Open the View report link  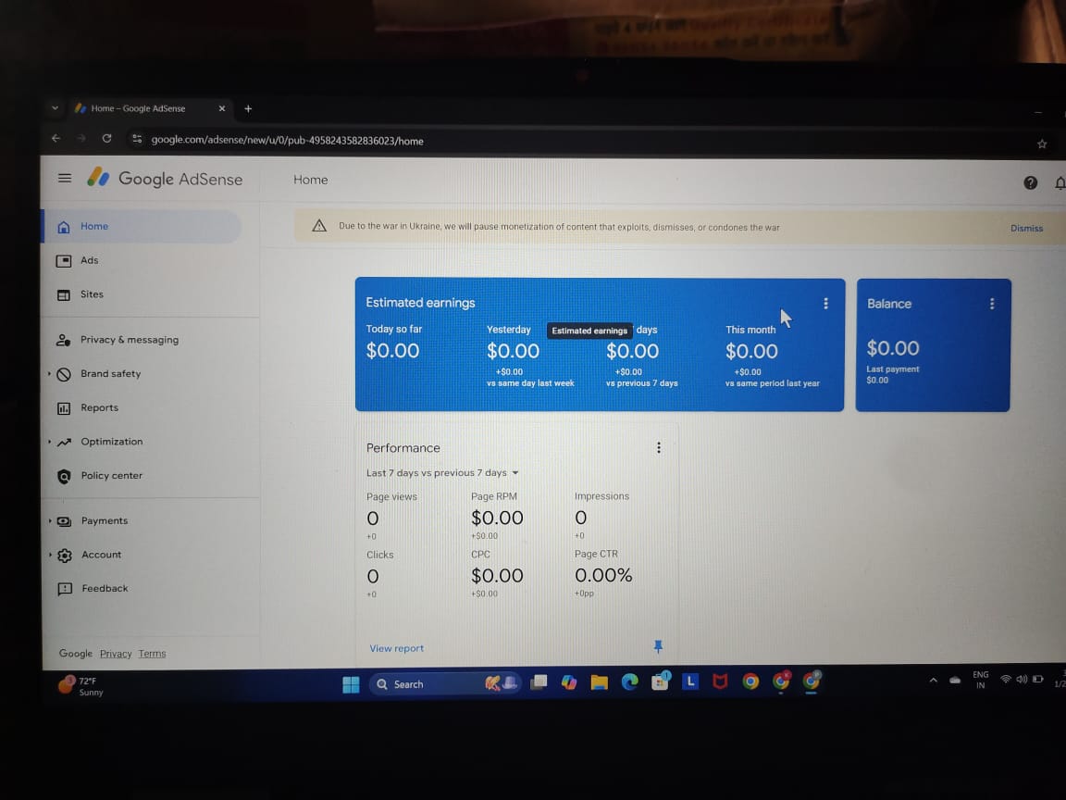click(396, 648)
